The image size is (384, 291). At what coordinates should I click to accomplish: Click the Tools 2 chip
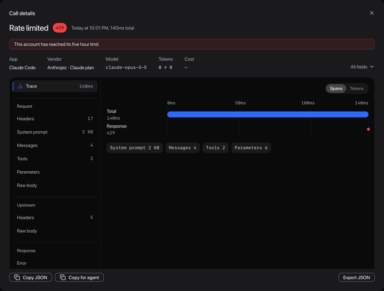[216, 148]
